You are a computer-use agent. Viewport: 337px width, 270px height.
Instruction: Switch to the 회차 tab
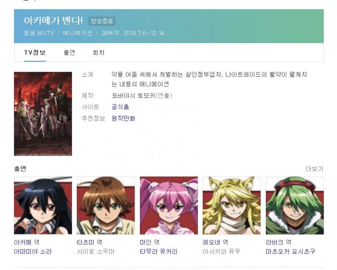click(x=99, y=53)
